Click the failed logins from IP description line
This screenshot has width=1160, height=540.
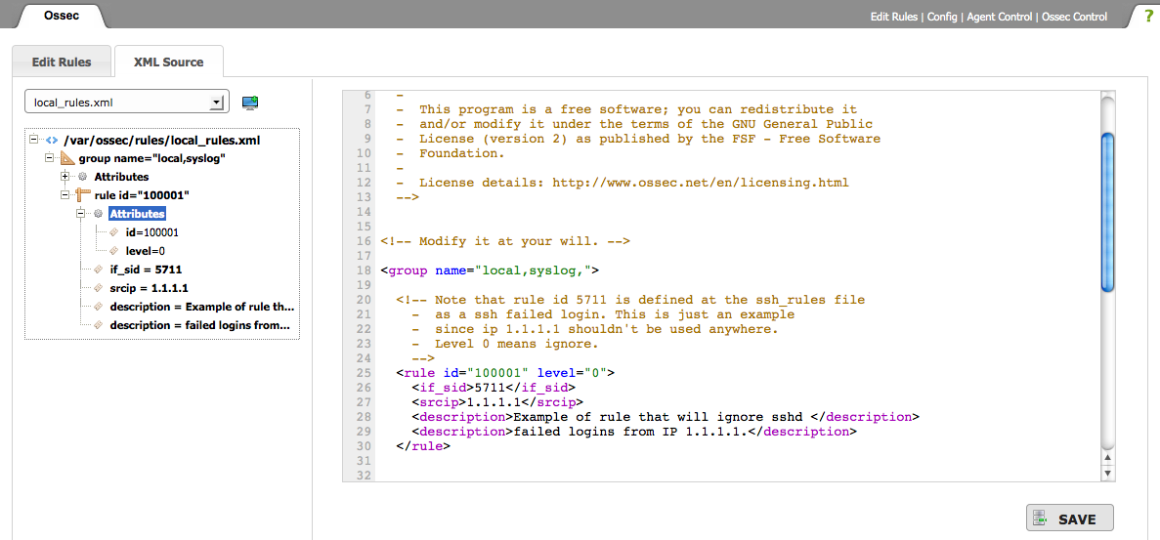[x=634, y=432]
